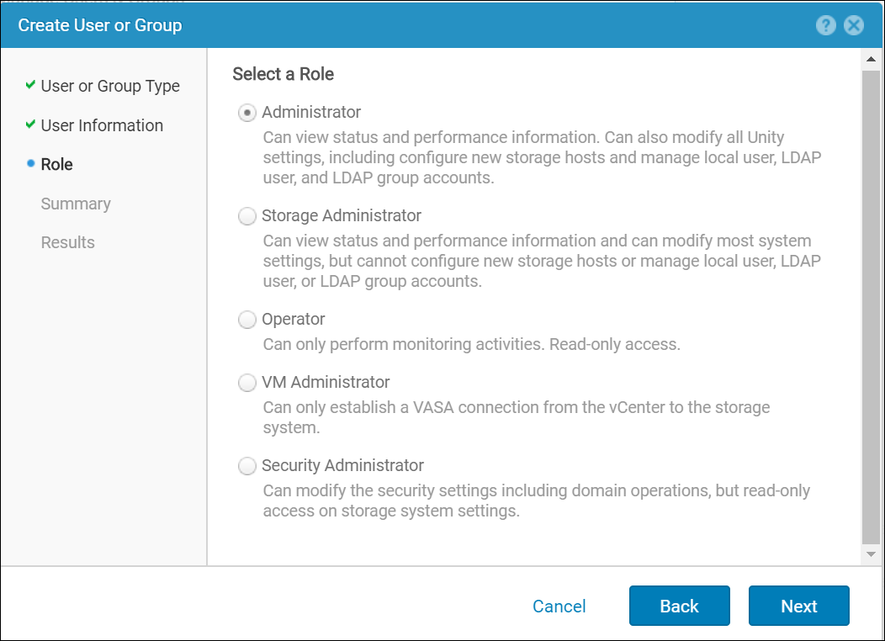The image size is (885, 641).
Task: Click the scrollbar down arrow
Action: click(x=872, y=554)
